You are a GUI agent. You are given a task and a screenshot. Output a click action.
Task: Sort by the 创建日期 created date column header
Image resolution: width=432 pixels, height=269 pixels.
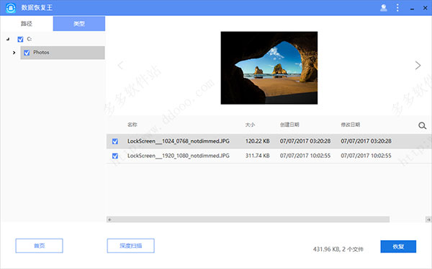(289, 125)
